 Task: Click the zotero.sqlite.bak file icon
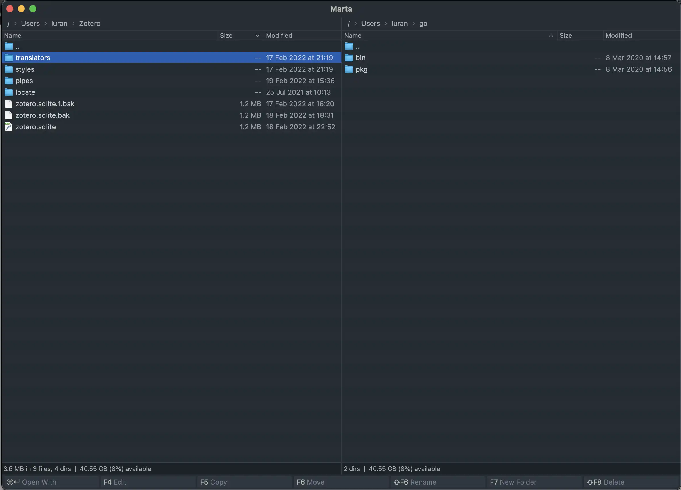8,115
